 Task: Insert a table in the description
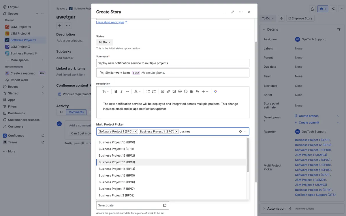click(191, 91)
